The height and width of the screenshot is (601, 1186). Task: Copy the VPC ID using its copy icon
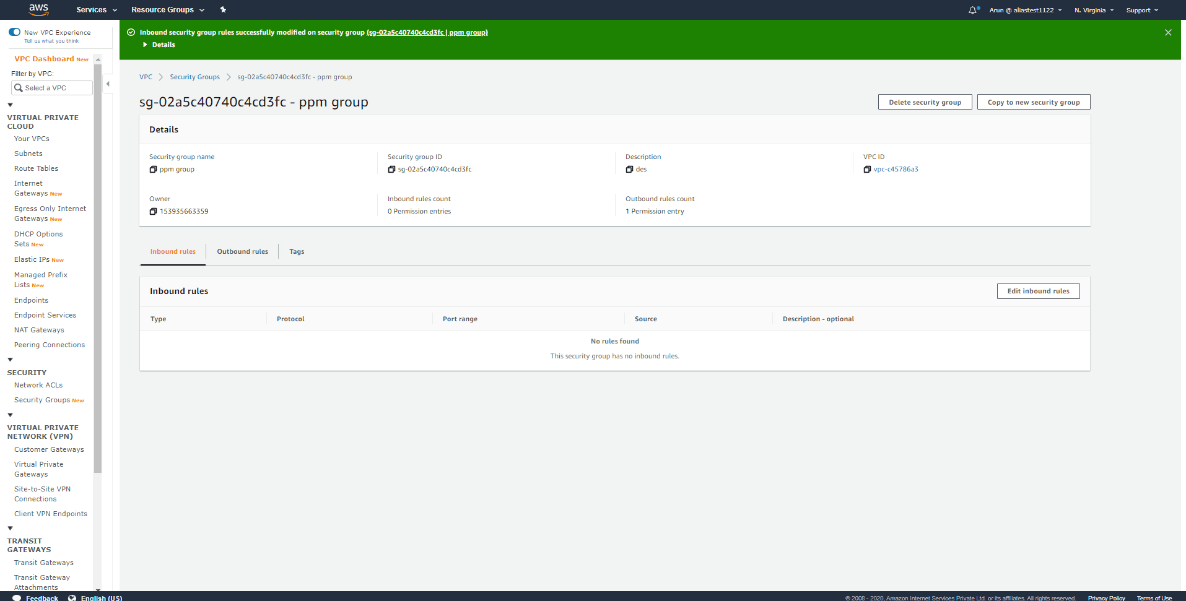point(867,169)
